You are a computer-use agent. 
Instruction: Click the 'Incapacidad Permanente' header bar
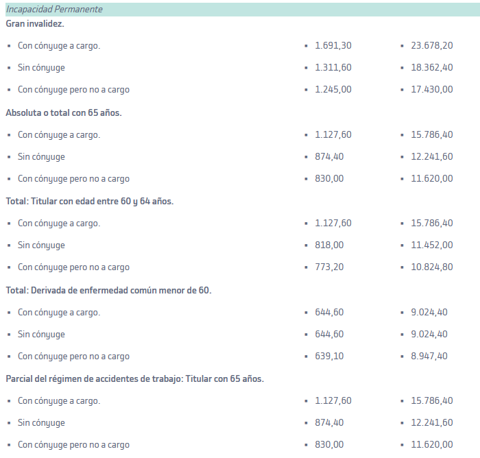point(243,10)
